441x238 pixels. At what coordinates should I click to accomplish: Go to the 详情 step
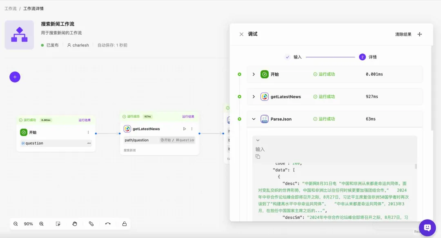coord(368,57)
